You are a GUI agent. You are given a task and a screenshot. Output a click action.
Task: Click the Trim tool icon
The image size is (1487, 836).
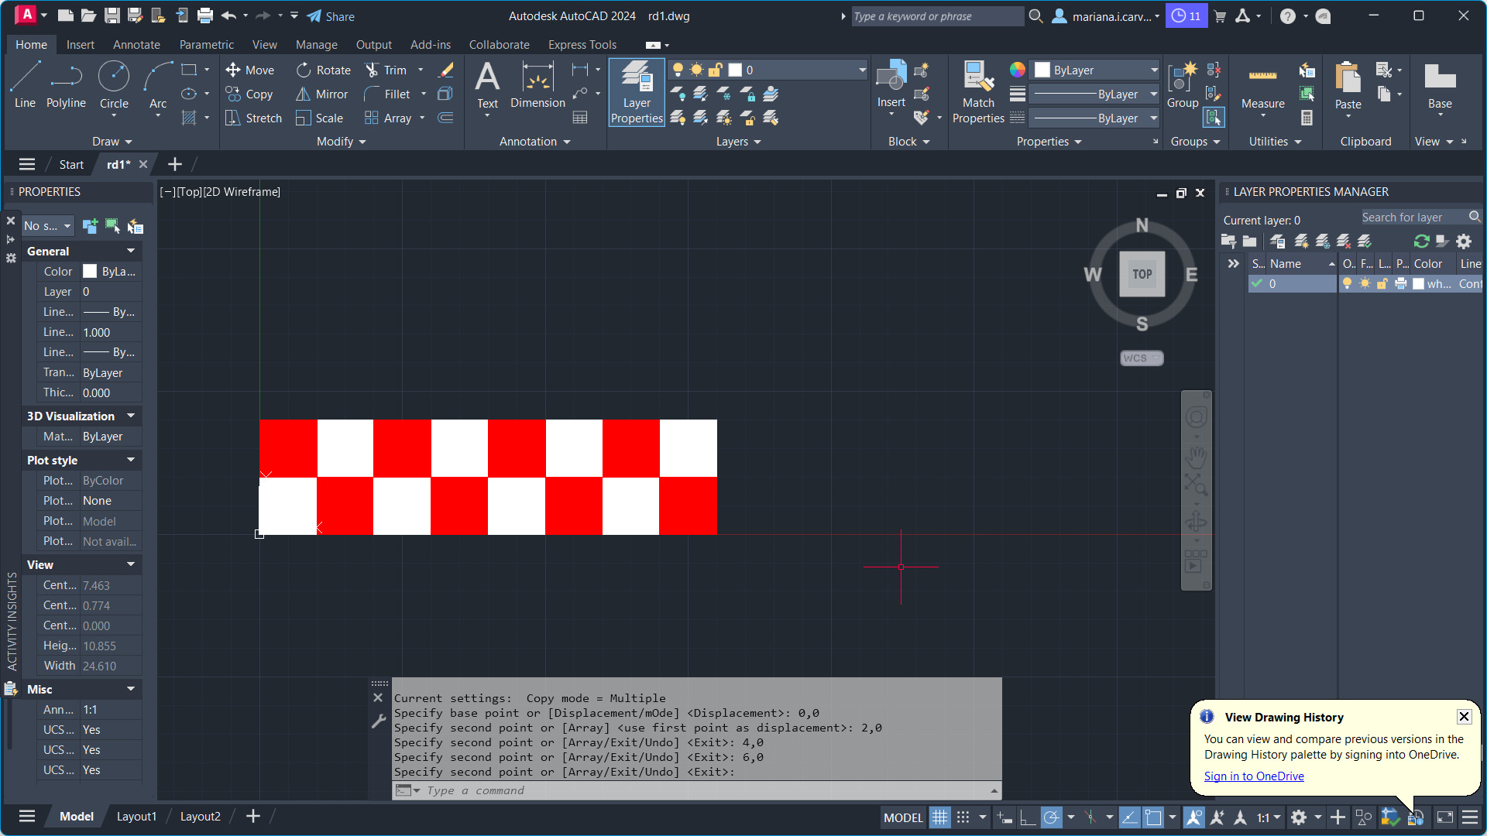click(x=372, y=70)
